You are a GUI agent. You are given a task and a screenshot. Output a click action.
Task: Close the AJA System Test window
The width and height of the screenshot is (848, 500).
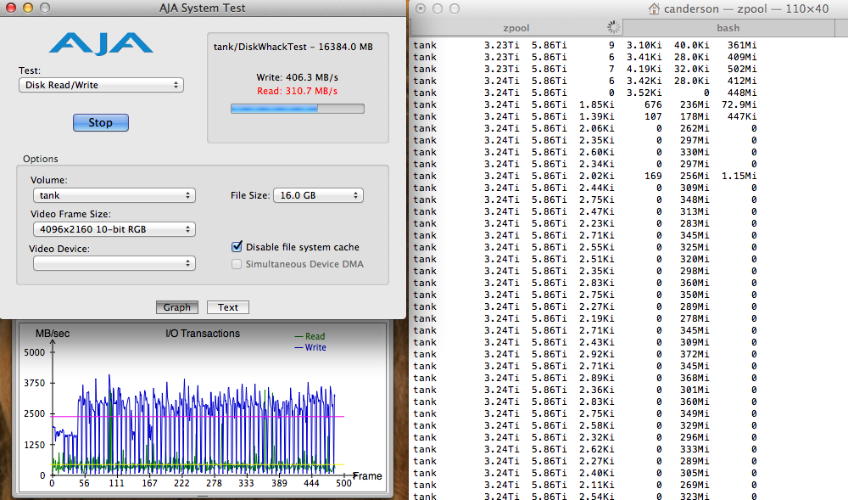point(10,8)
